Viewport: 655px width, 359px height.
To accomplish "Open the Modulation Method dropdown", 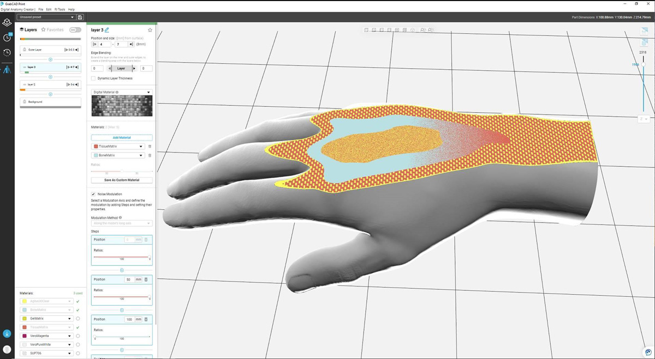I will coord(122,223).
